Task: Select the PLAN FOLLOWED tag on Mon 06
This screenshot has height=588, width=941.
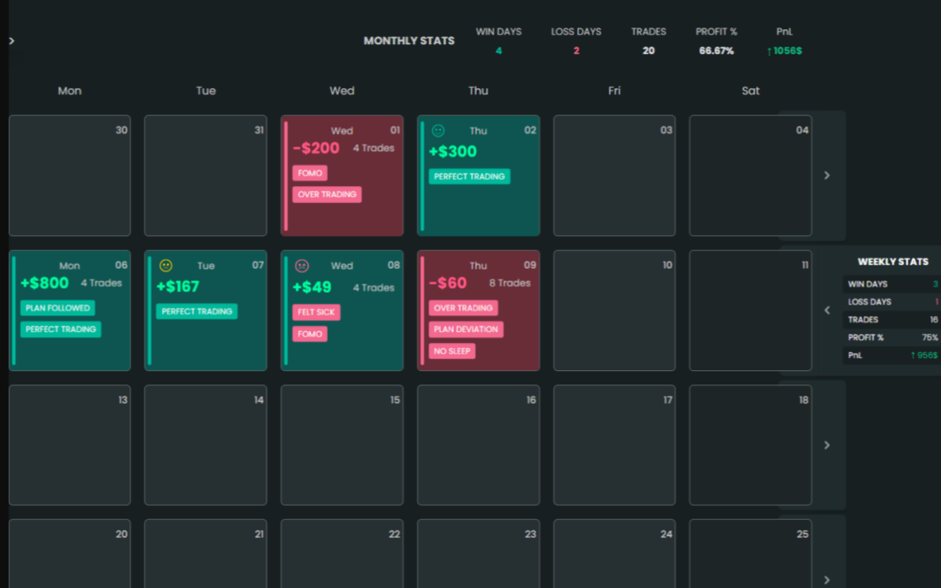Action: click(x=58, y=308)
